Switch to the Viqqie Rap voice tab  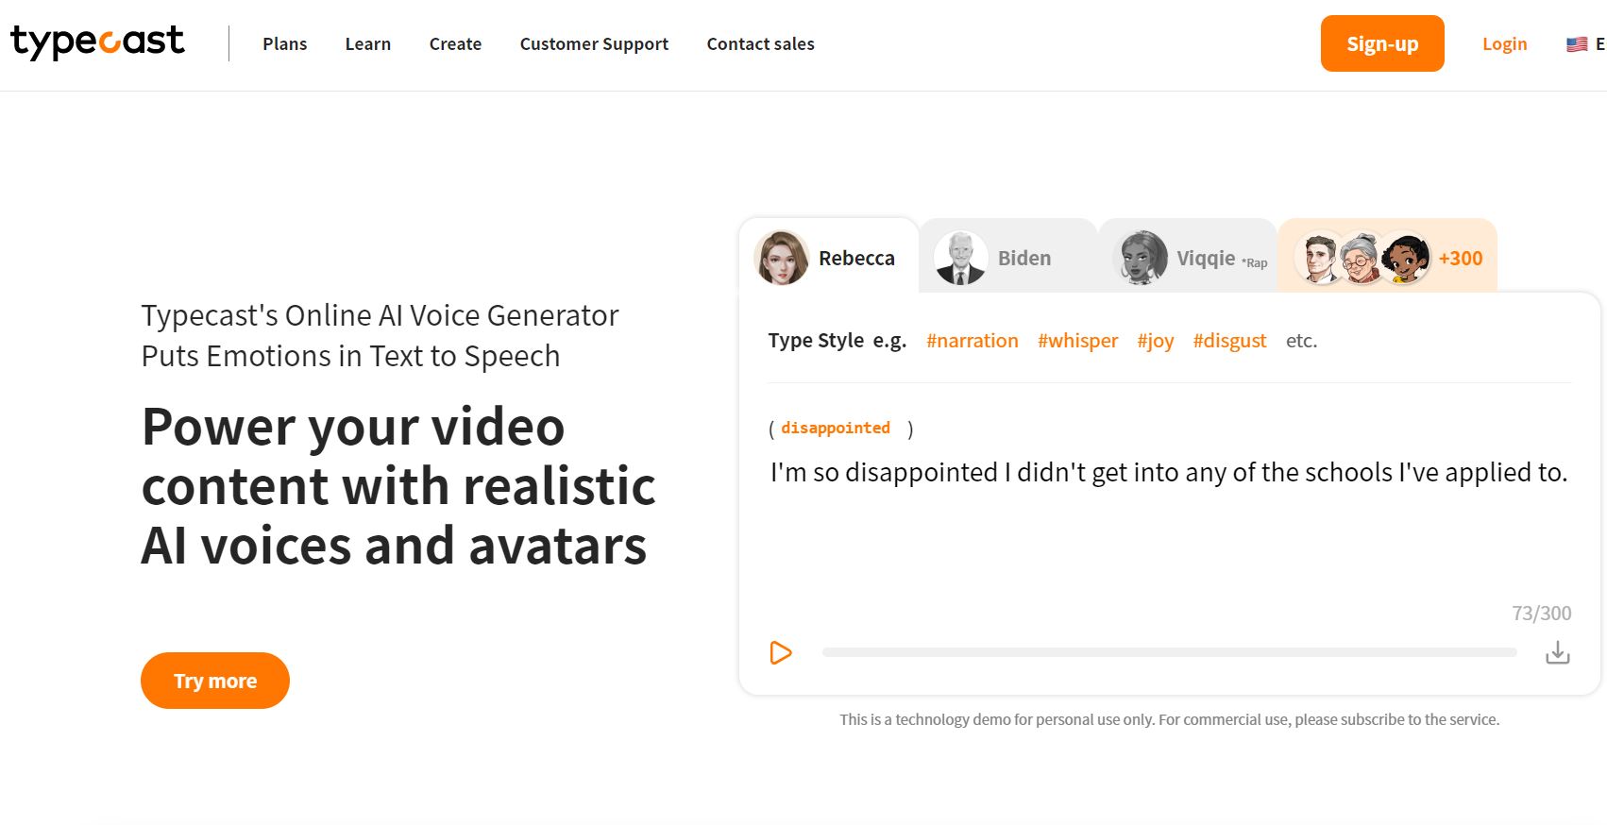[1188, 257]
